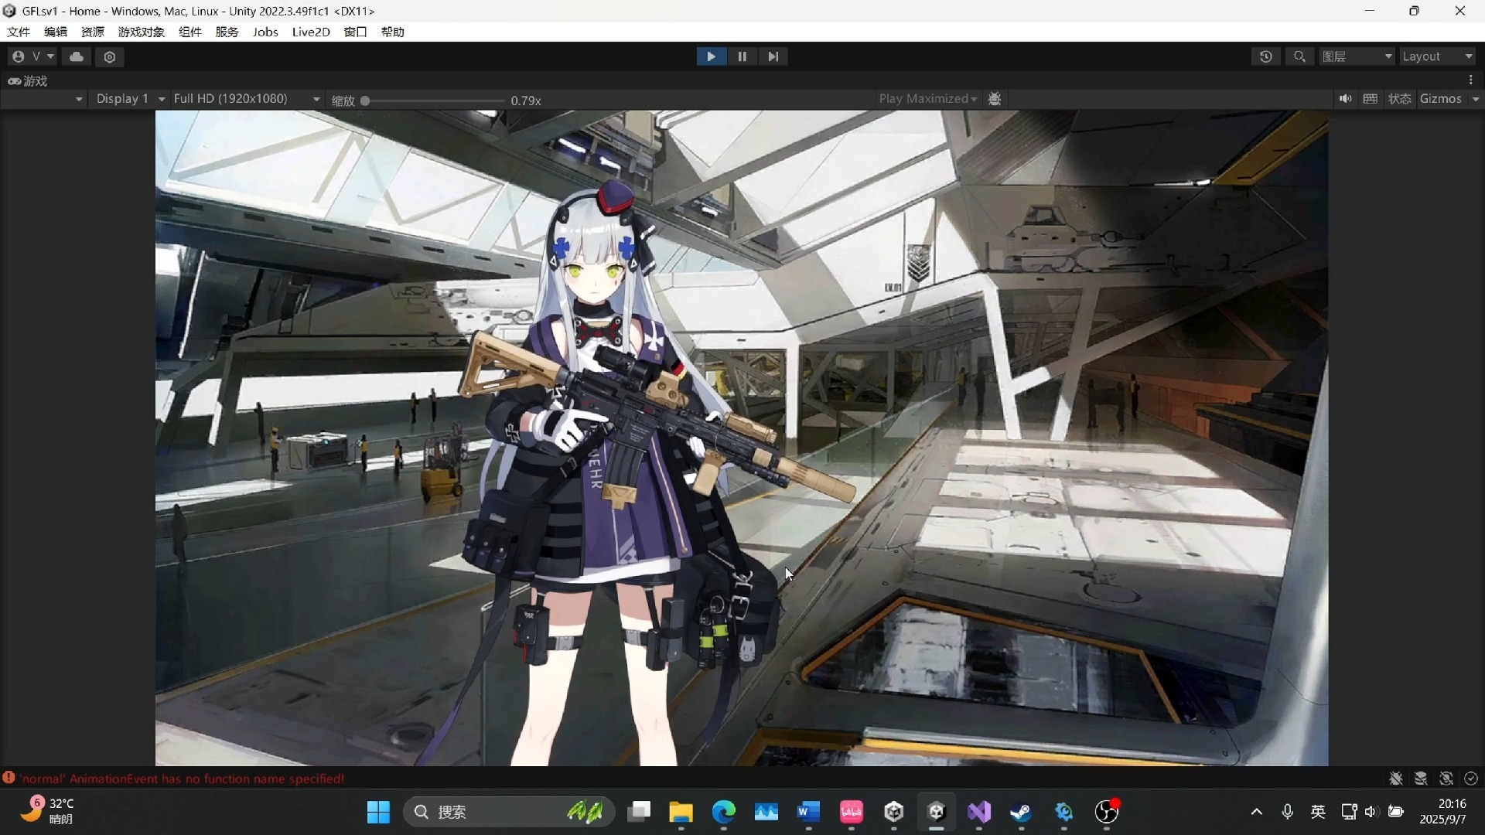Toggle the 状态 stats overlay
The height and width of the screenshot is (835, 1485).
click(x=1400, y=99)
